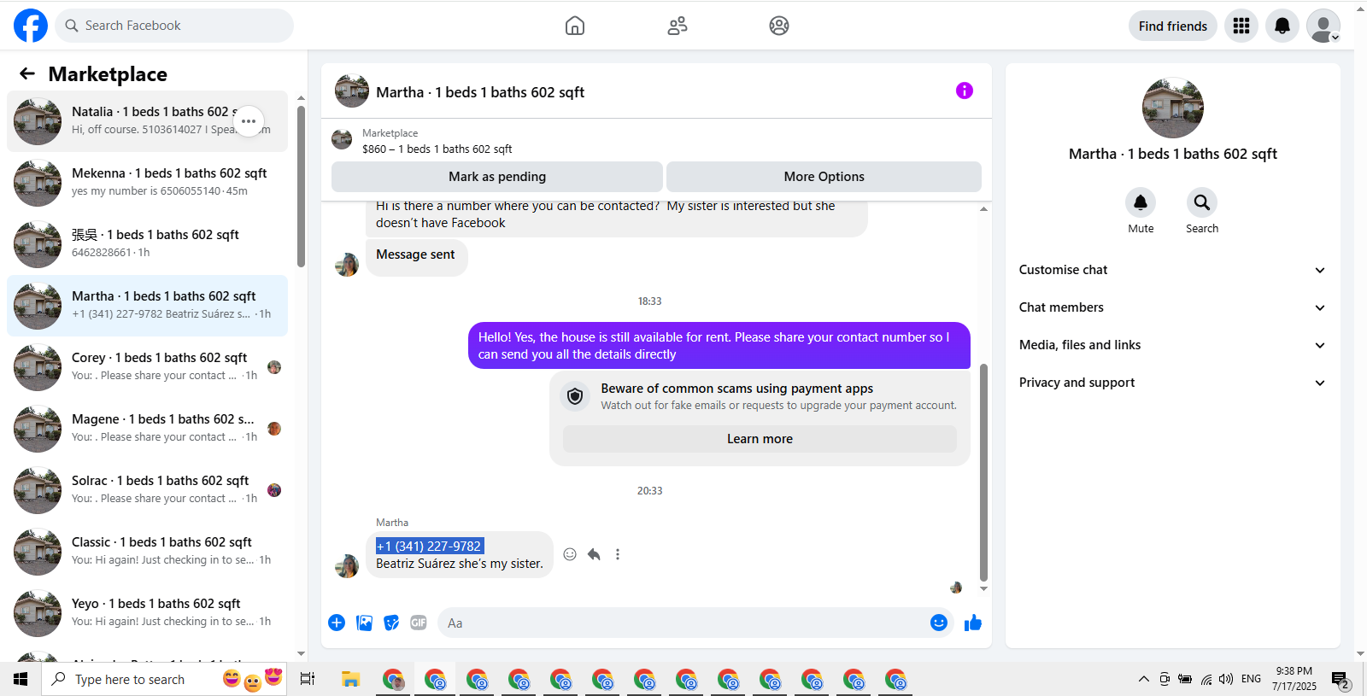
Task: Click the Mark as pending button
Action: point(497,177)
